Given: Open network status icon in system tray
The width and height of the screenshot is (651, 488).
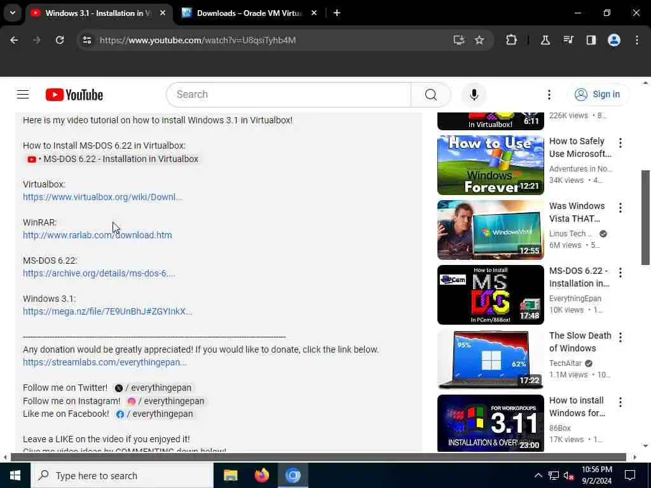Looking at the screenshot, I should (554, 475).
